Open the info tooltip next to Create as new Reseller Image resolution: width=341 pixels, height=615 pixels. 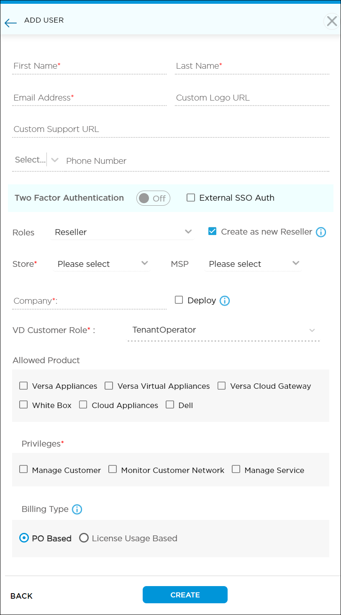[x=321, y=232]
